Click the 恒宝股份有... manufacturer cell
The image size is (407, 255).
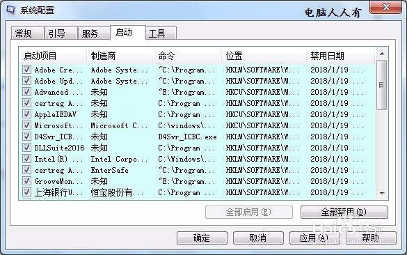117,192
